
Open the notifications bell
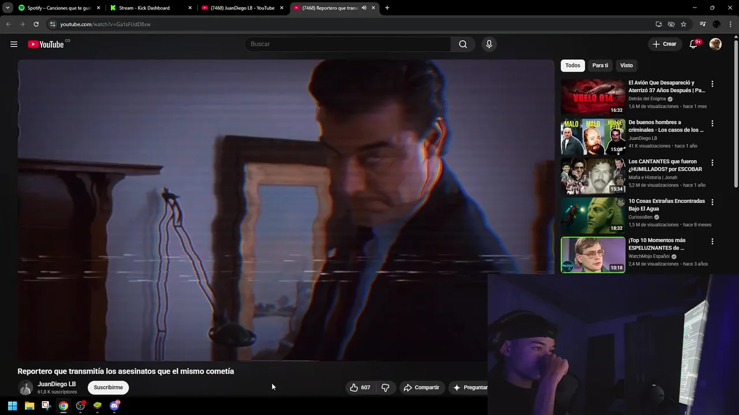pos(694,44)
